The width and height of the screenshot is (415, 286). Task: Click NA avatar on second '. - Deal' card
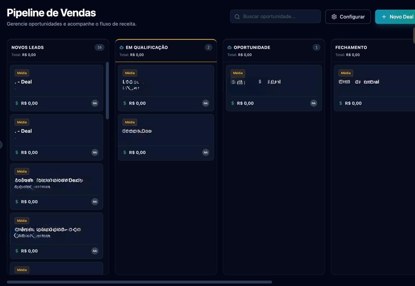[x=95, y=153]
